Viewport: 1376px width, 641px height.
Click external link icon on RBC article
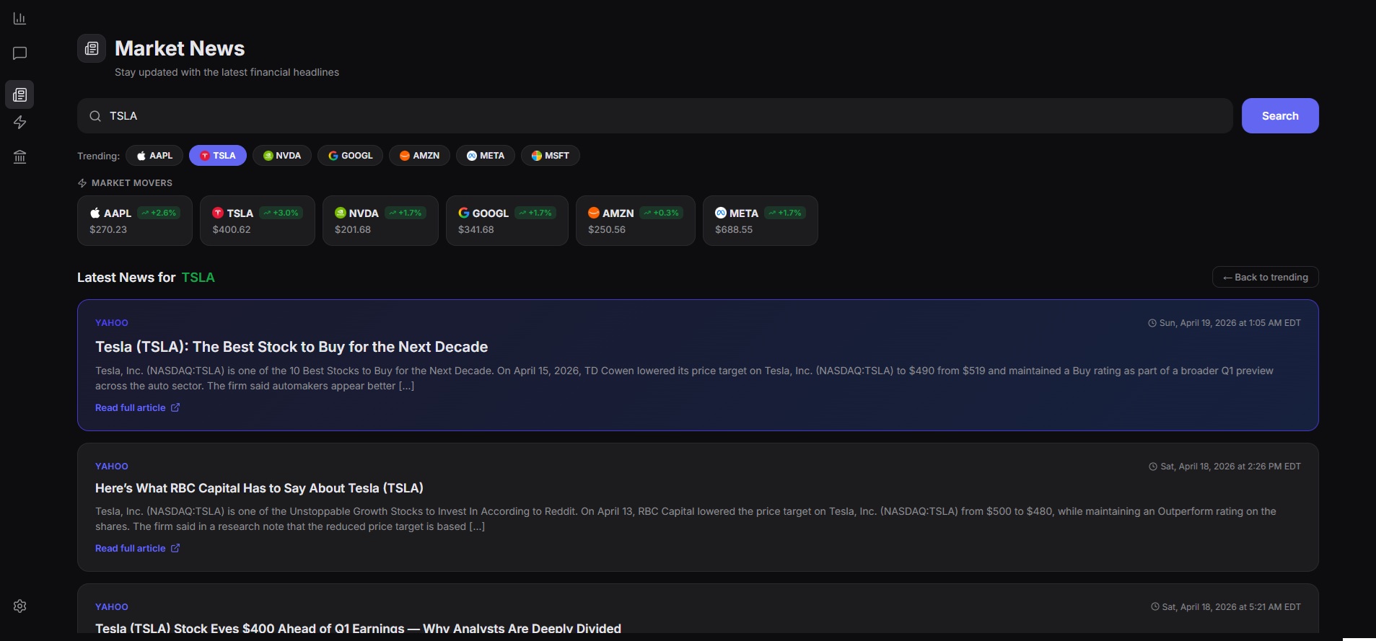[x=175, y=548]
